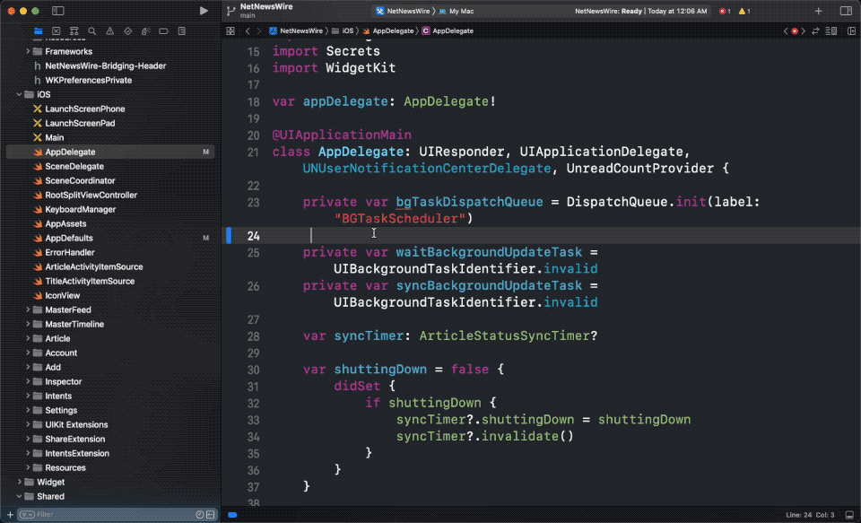Run the project with the play button

pos(204,11)
